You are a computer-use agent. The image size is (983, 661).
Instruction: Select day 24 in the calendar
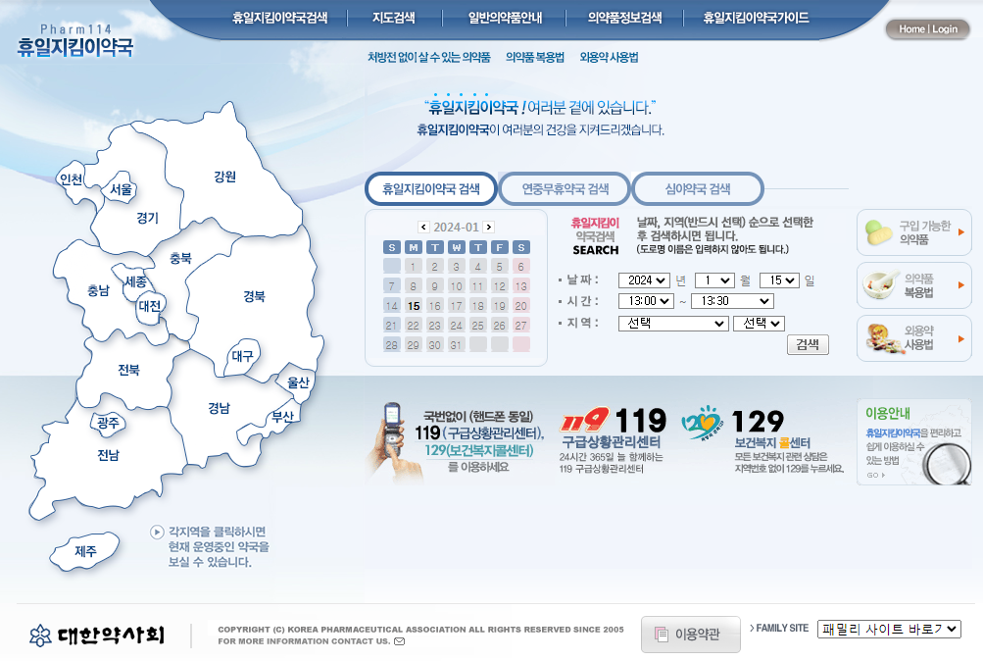(456, 326)
